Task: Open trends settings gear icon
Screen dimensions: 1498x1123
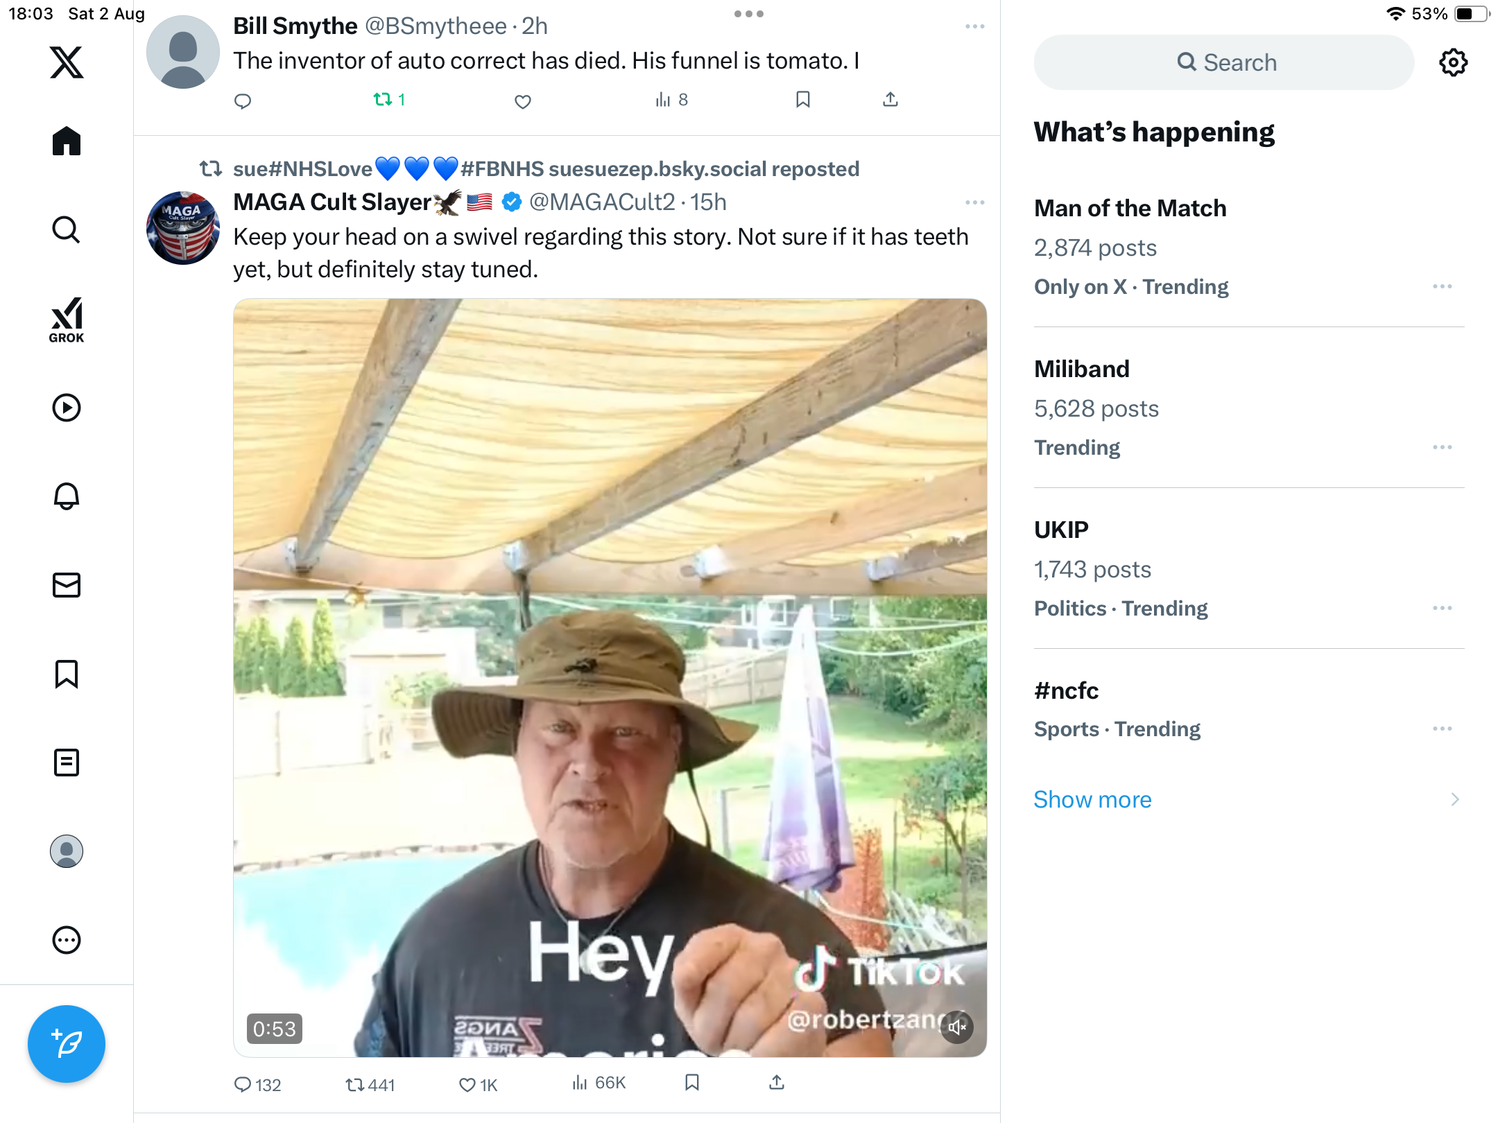Action: (1453, 62)
